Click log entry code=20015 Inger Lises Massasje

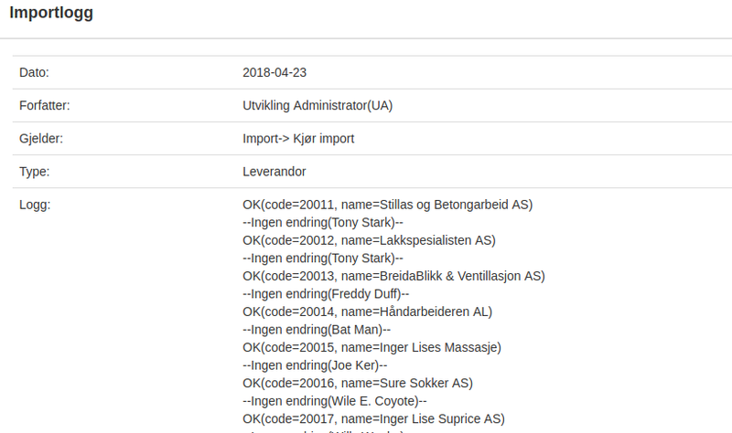click(x=371, y=348)
